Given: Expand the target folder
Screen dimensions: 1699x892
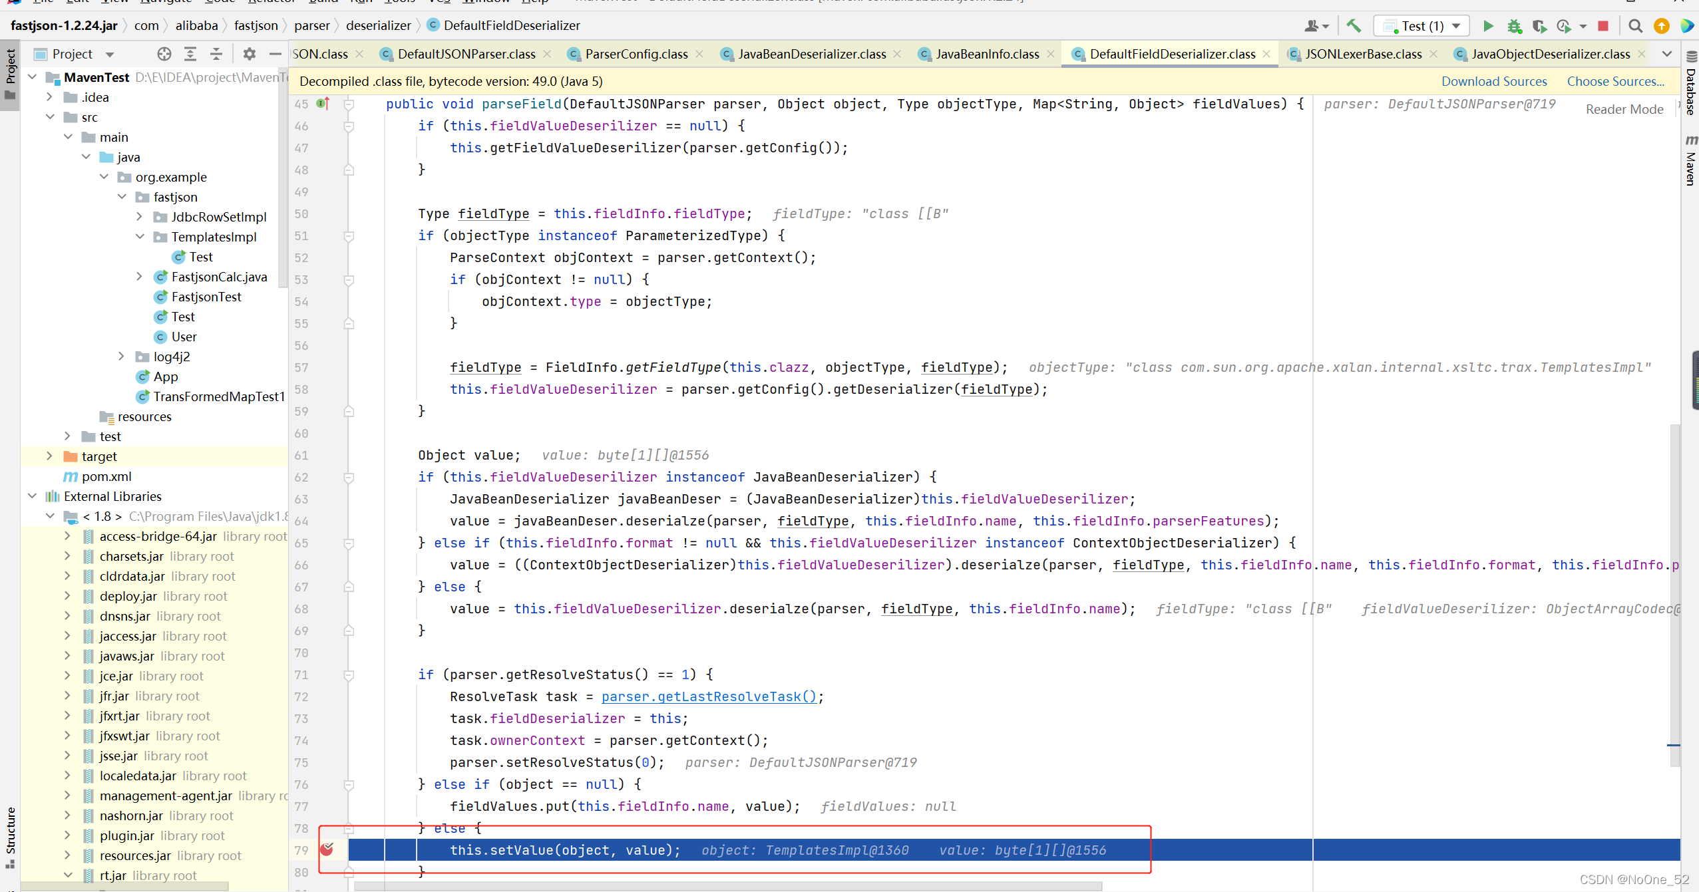Looking at the screenshot, I should pos(49,456).
